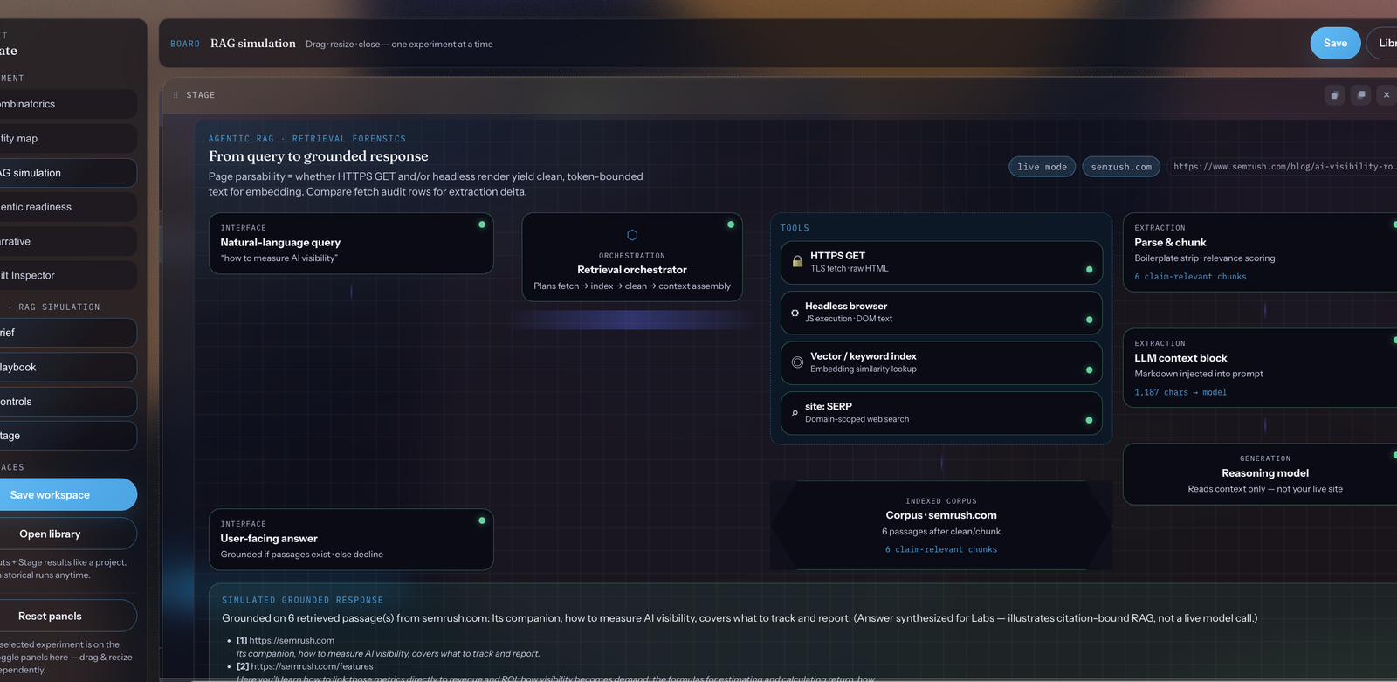Click the cut-off button next to Save

pyautogui.click(x=1382, y=44)
